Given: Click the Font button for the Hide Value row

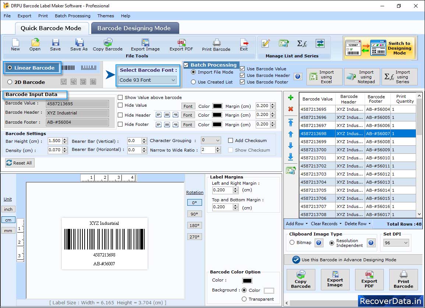Looking at the screenshot, I should coord(188,106).
